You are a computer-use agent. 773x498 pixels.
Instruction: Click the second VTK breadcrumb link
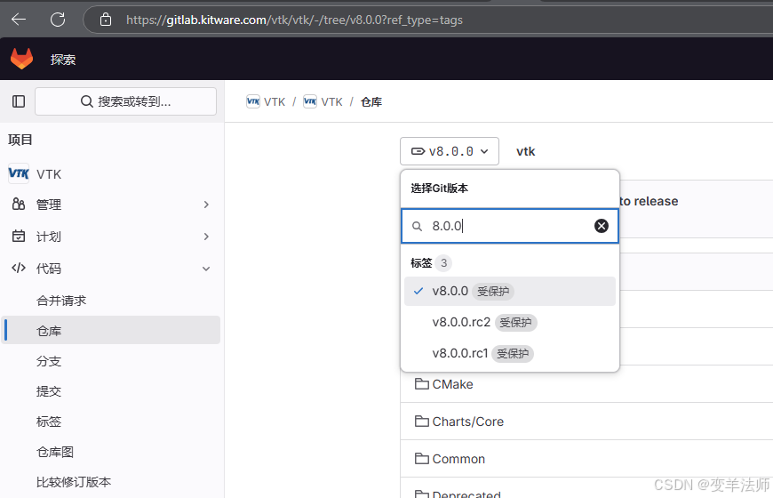point(331,101)
